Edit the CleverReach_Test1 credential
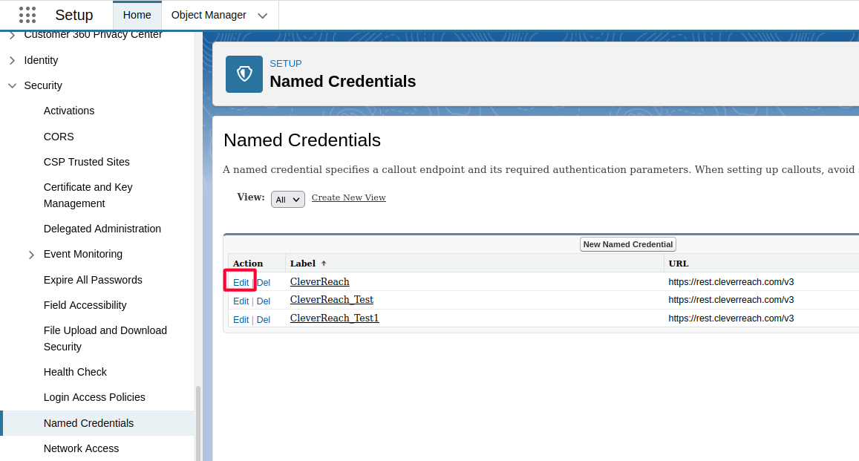 click(241, 320)
